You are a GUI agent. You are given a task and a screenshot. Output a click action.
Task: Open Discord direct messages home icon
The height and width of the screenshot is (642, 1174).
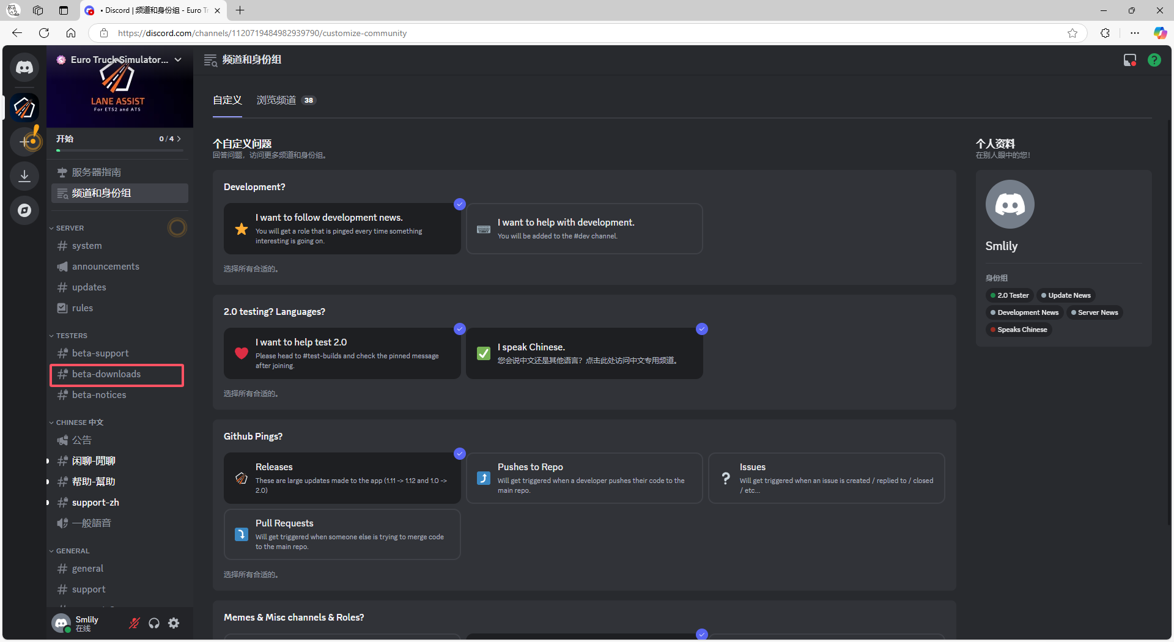tap(24, 67)
